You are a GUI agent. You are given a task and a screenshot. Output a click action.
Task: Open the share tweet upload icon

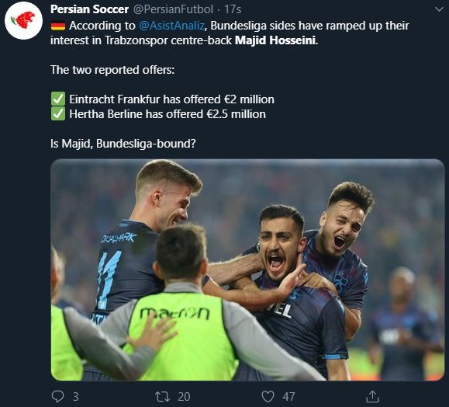click(x=372, y=397)
